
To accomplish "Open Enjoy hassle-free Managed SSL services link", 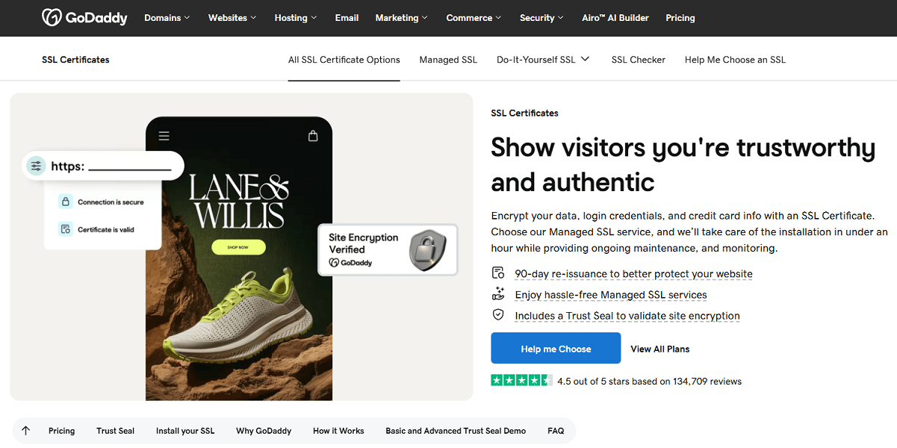I will pos(611,295).
